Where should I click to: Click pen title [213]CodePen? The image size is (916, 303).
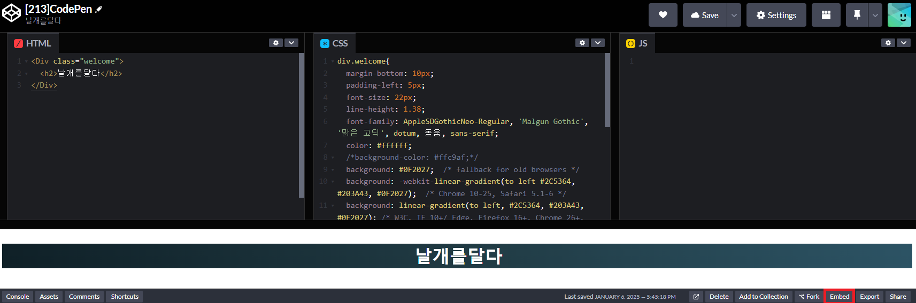coord(58,9)
